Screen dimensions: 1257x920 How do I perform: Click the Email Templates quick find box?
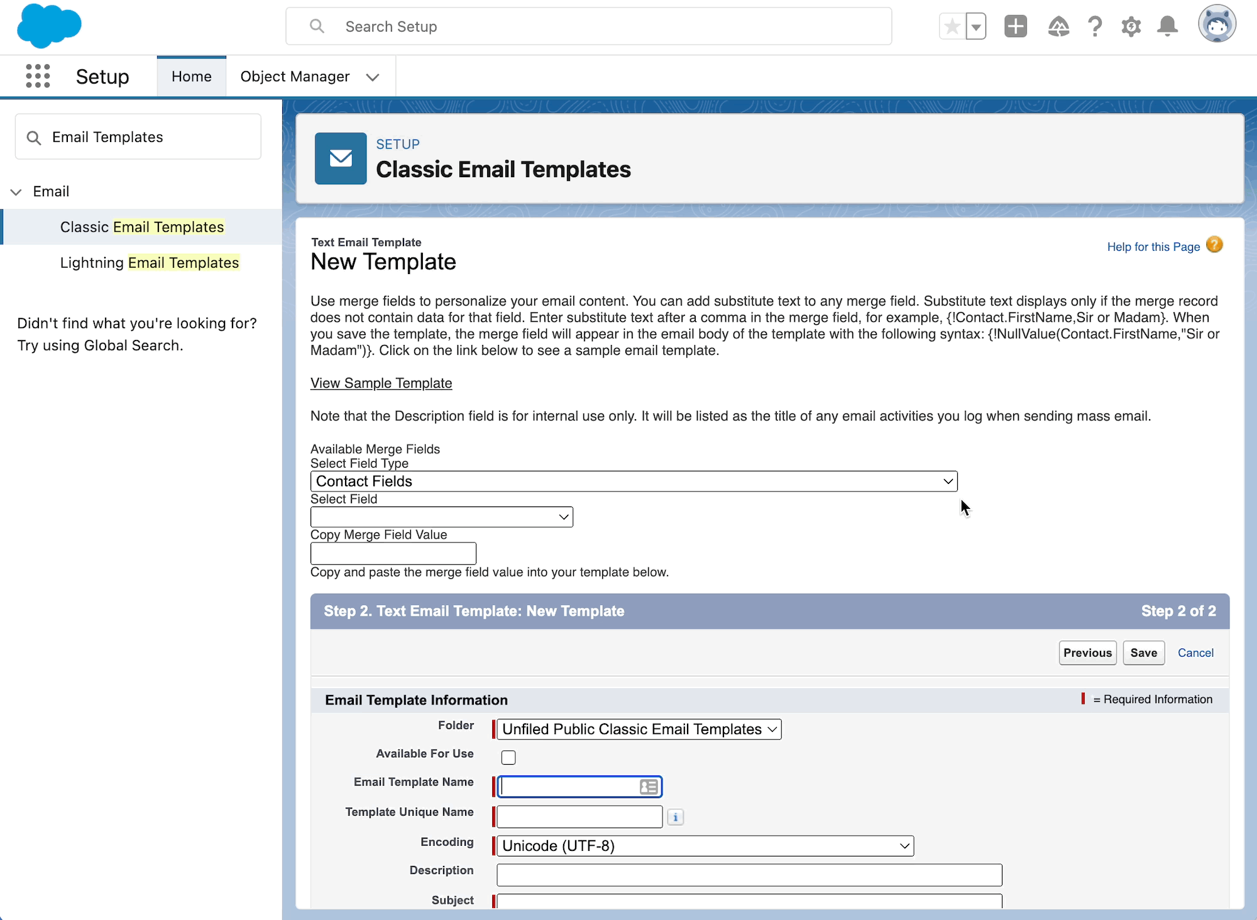pyautogui.click(x=138, y=137)
